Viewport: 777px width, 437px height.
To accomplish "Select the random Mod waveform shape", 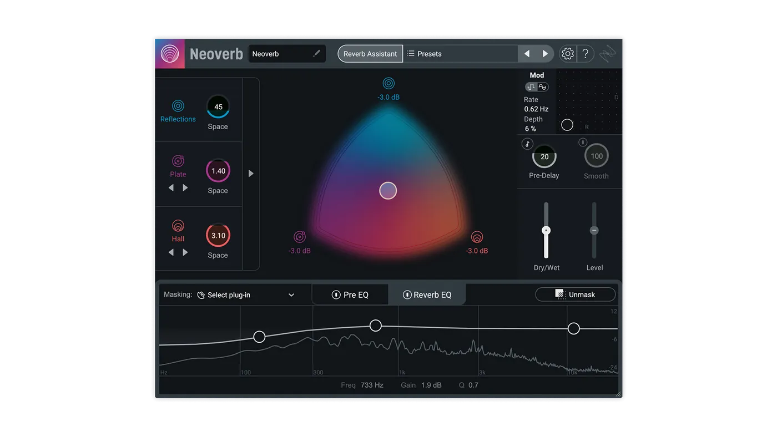I will point(531,87).
